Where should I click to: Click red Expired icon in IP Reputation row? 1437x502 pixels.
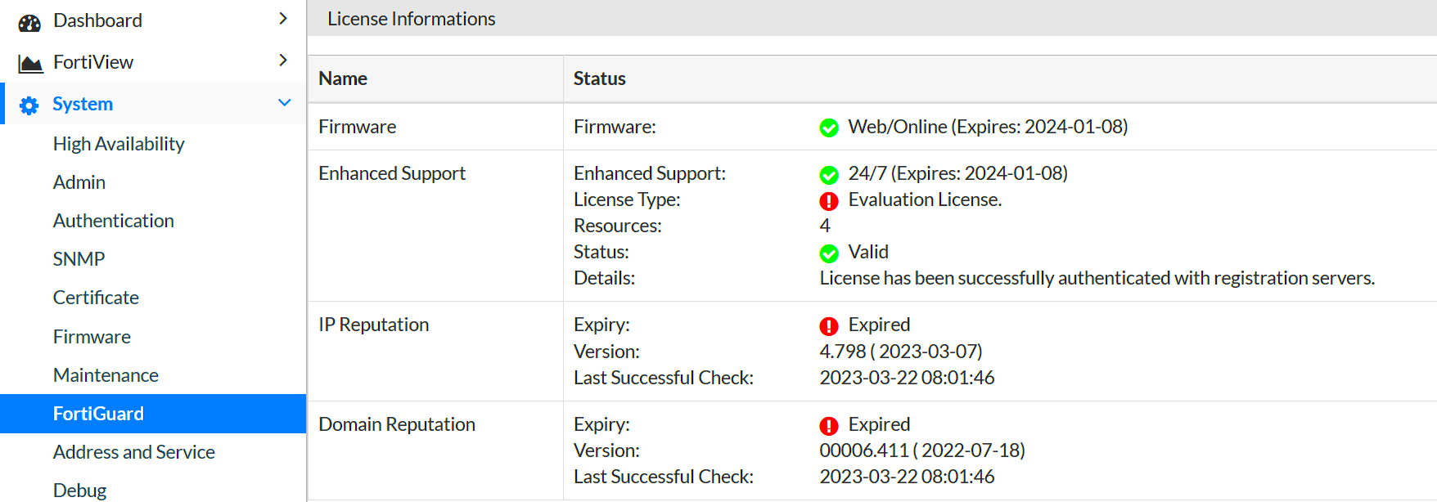pos(829,326)
